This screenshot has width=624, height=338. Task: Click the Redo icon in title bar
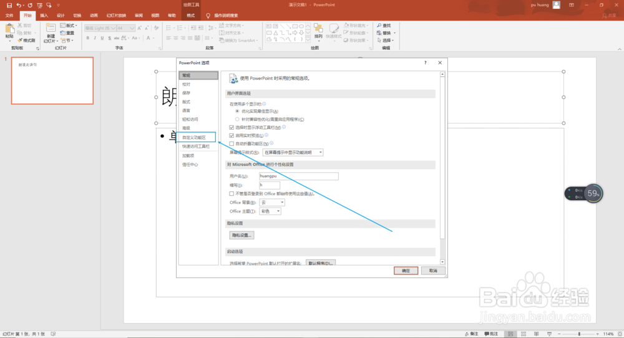(x=30, y=5)
